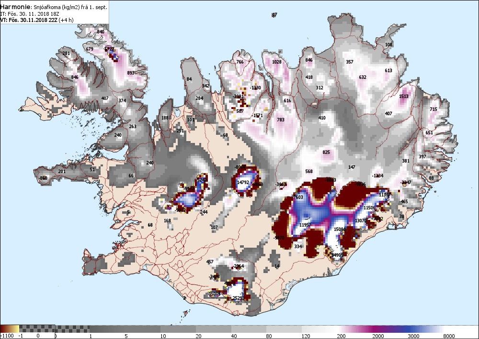The image size is (479, 339).
Task: Click the map value 679
Action: (90, 49)
